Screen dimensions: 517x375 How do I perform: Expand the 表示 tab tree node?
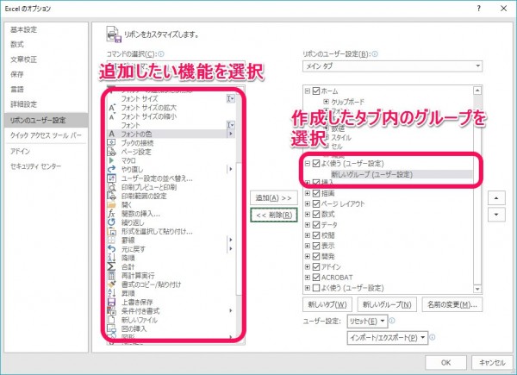point(308,246)
